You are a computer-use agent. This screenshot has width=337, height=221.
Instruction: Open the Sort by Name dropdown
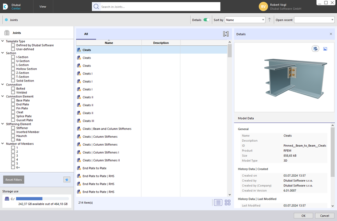coord(245,20)
